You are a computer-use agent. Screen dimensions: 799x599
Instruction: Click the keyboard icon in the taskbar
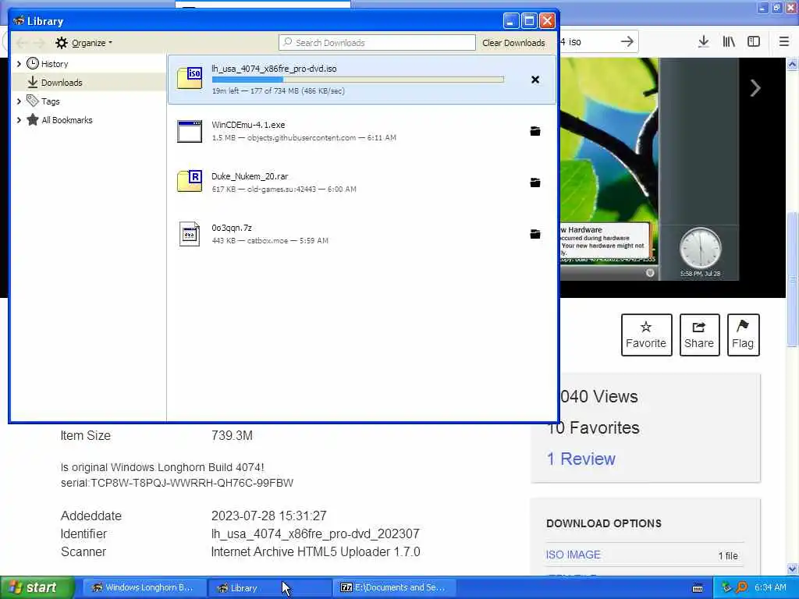(698, 588)
